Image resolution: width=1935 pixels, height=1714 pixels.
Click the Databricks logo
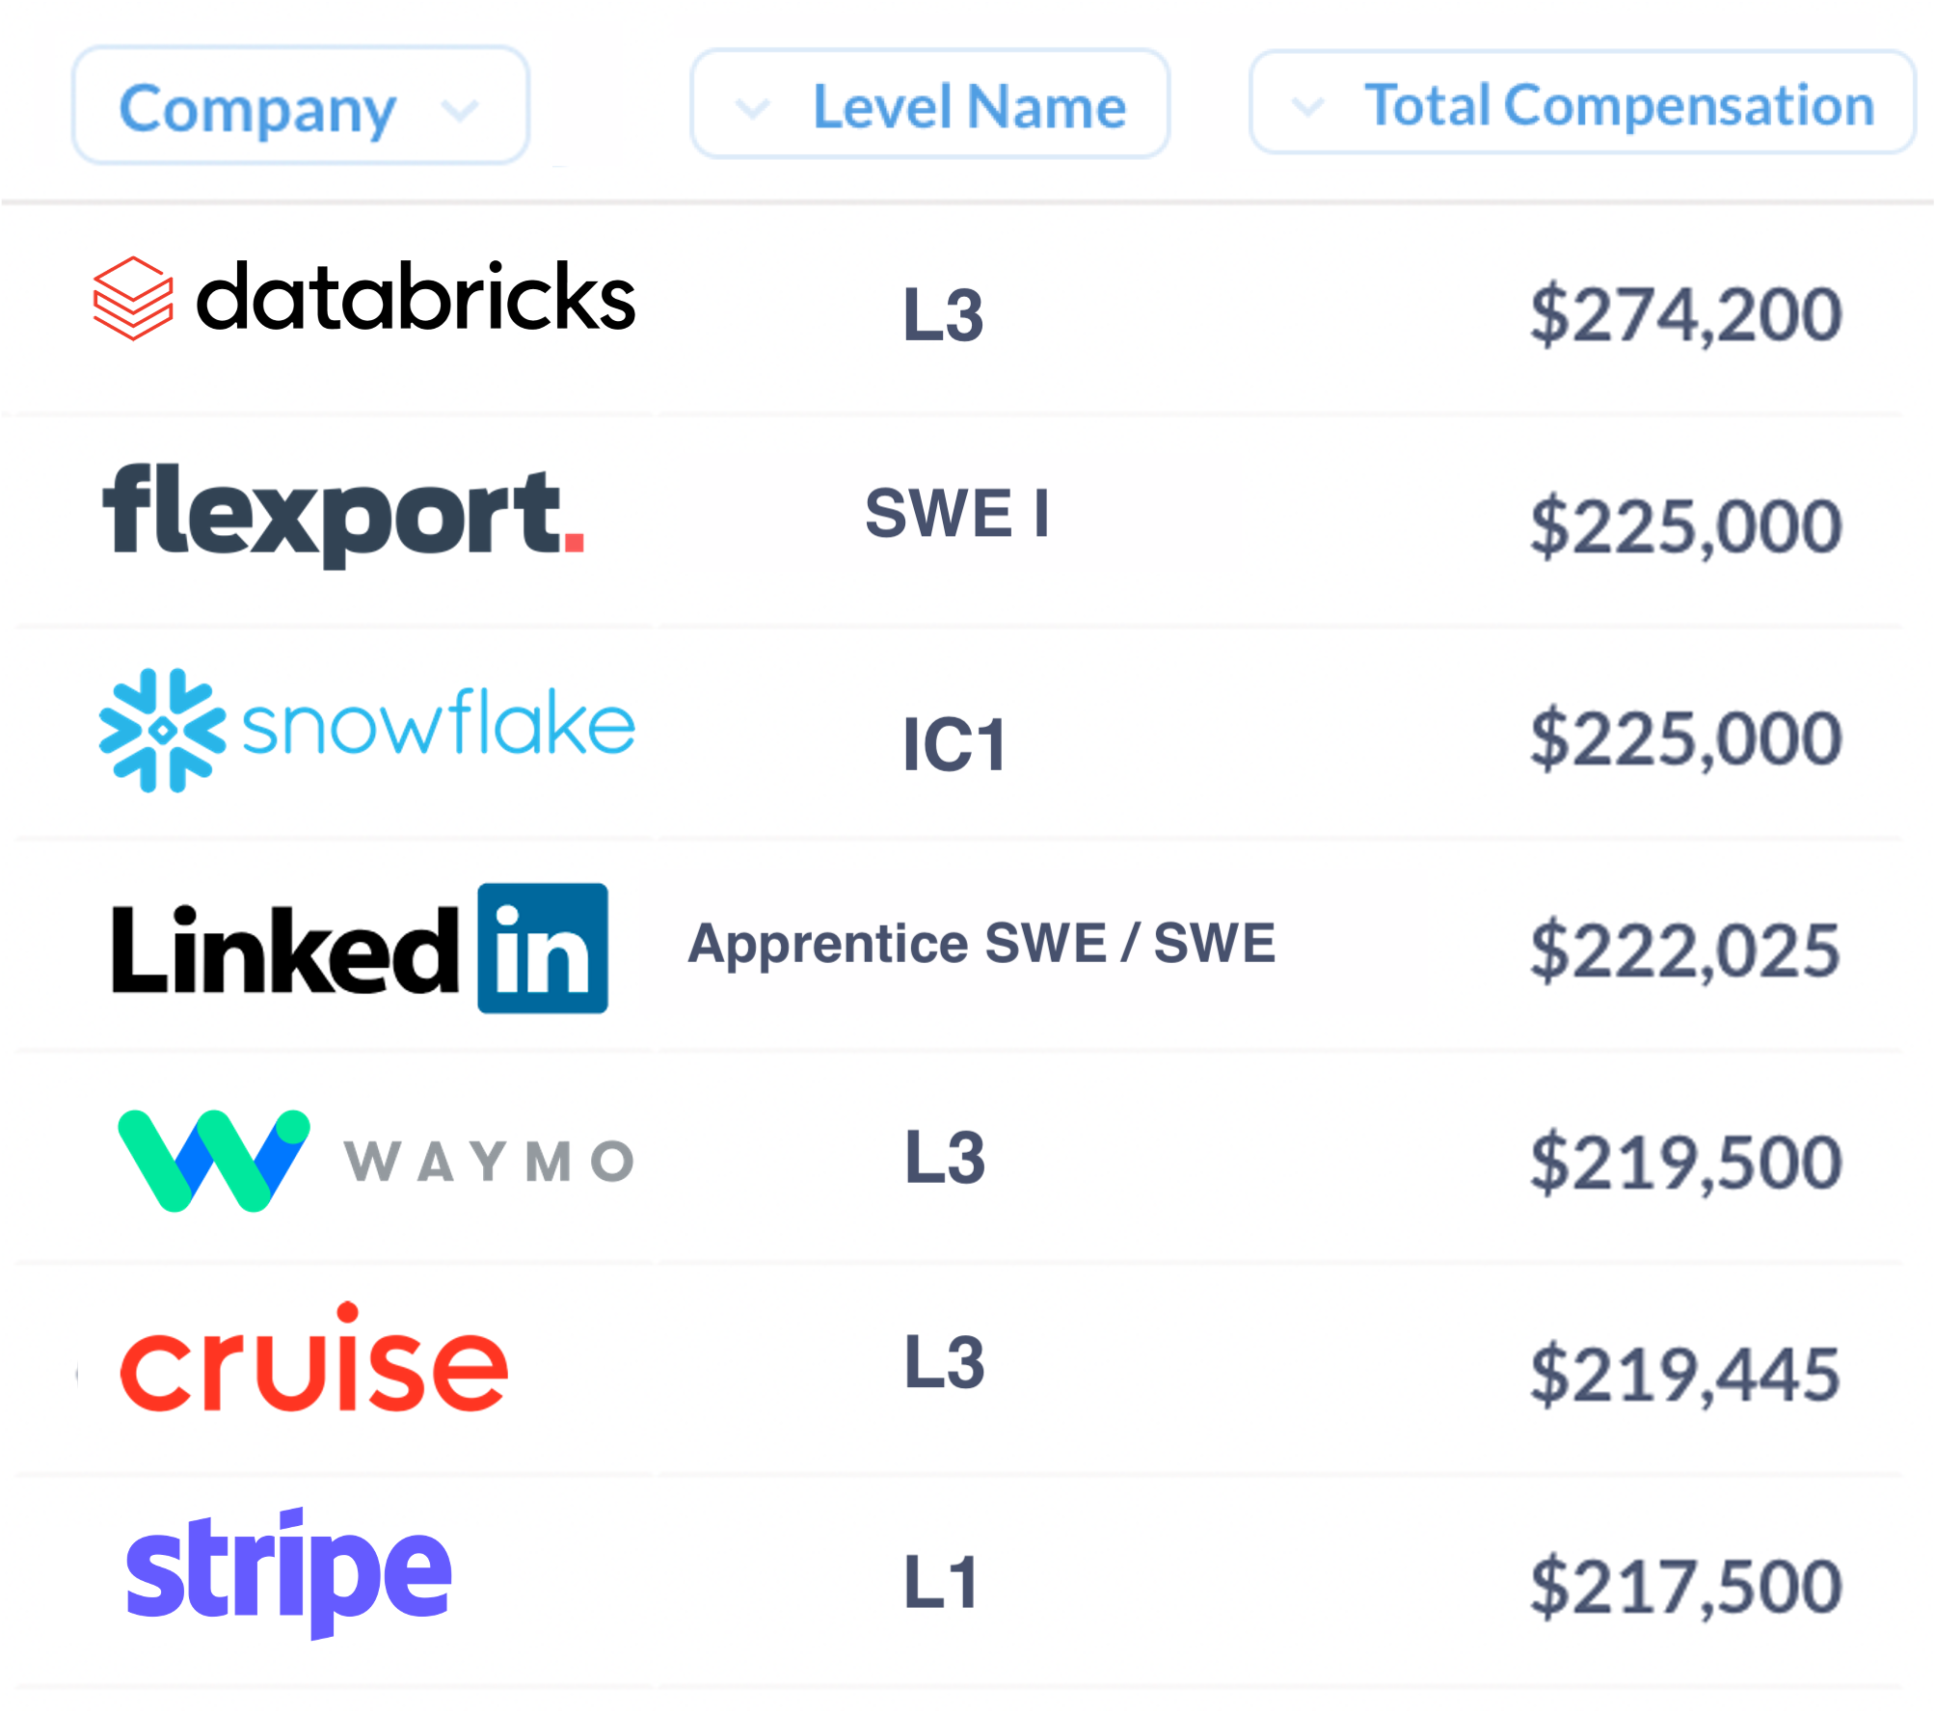pyautogui.click(x=364, y=298)
